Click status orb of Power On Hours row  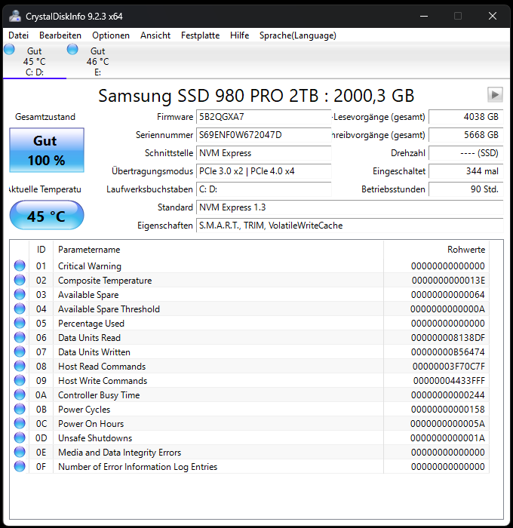[20, 423]
